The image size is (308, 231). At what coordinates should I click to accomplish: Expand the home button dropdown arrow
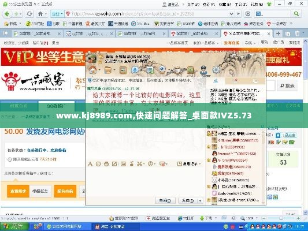[46, 14]
